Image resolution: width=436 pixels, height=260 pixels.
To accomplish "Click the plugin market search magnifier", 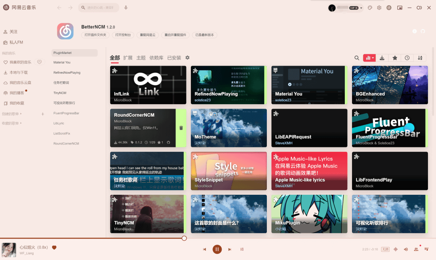I will tap(357, 58).
